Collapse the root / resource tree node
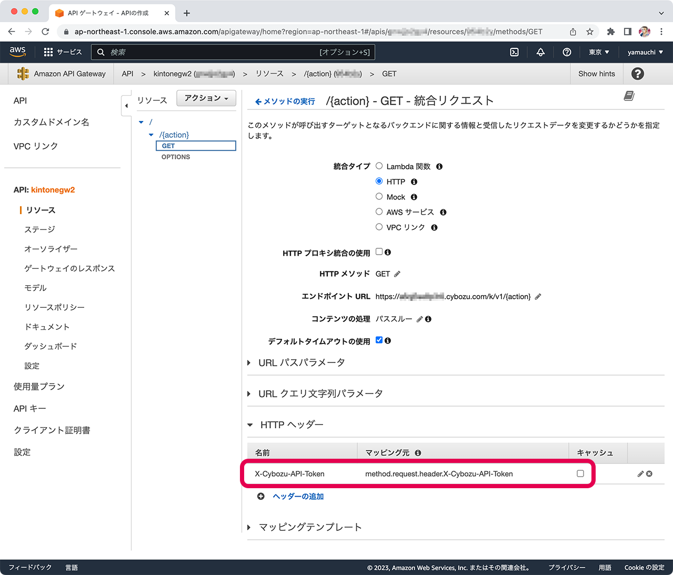This screenshot has height=575, width=673. (141, 122)
